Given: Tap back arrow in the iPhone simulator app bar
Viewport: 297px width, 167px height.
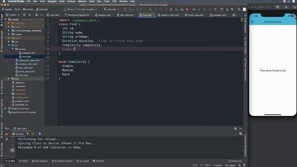Looking at the screenshot, I should [252, 22].
